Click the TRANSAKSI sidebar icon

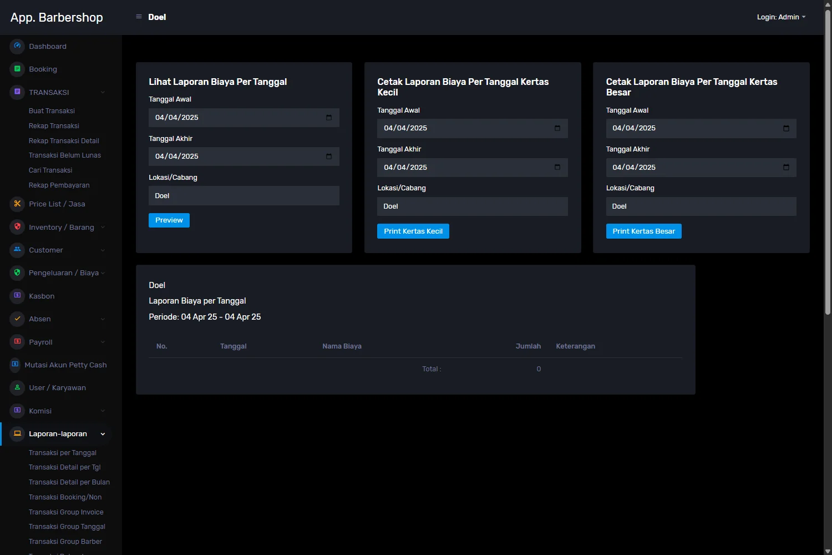coord(17,92)
